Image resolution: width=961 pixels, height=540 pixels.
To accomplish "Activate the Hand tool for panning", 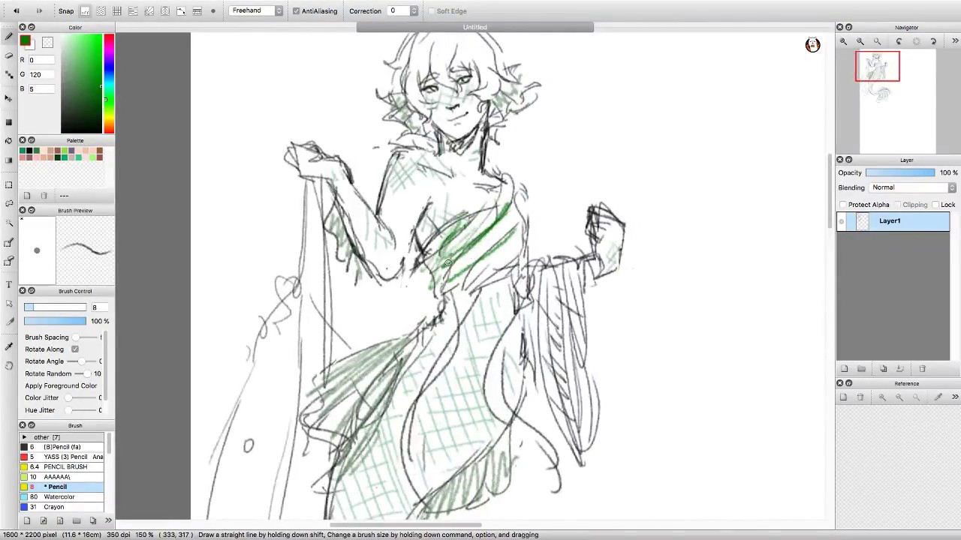I will (x=9, y=363).
